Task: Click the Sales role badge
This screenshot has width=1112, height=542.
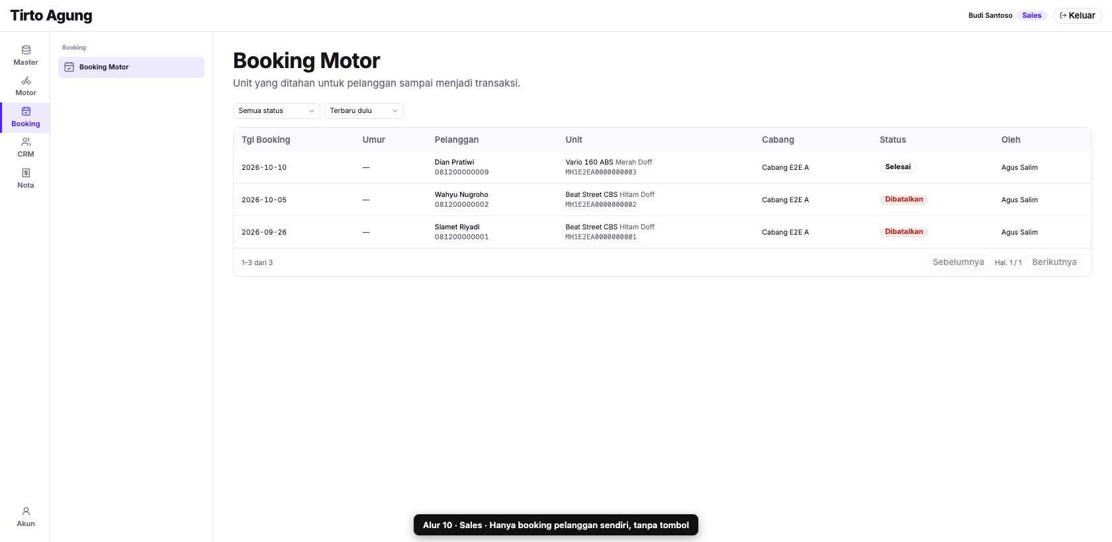Action: tap(1031, 15)
